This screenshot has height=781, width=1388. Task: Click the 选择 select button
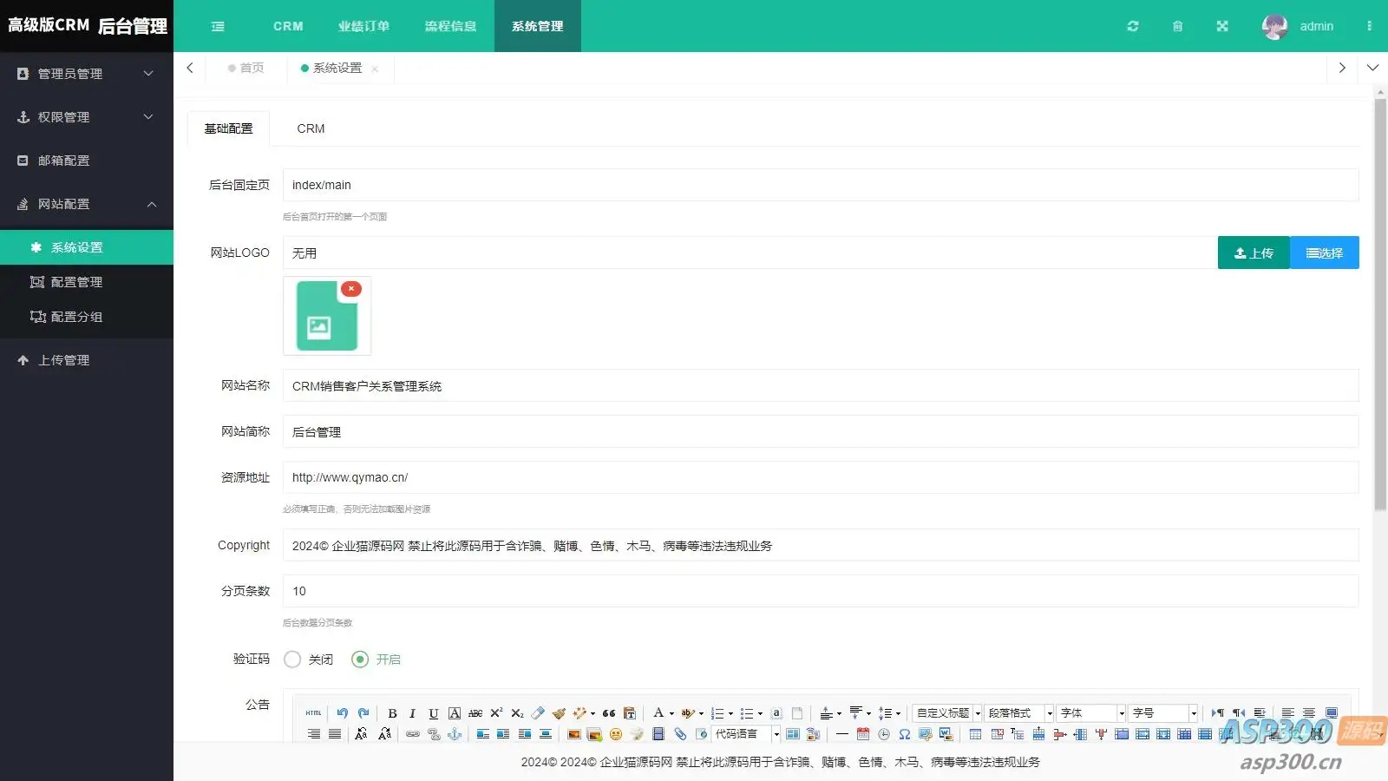1325,253
